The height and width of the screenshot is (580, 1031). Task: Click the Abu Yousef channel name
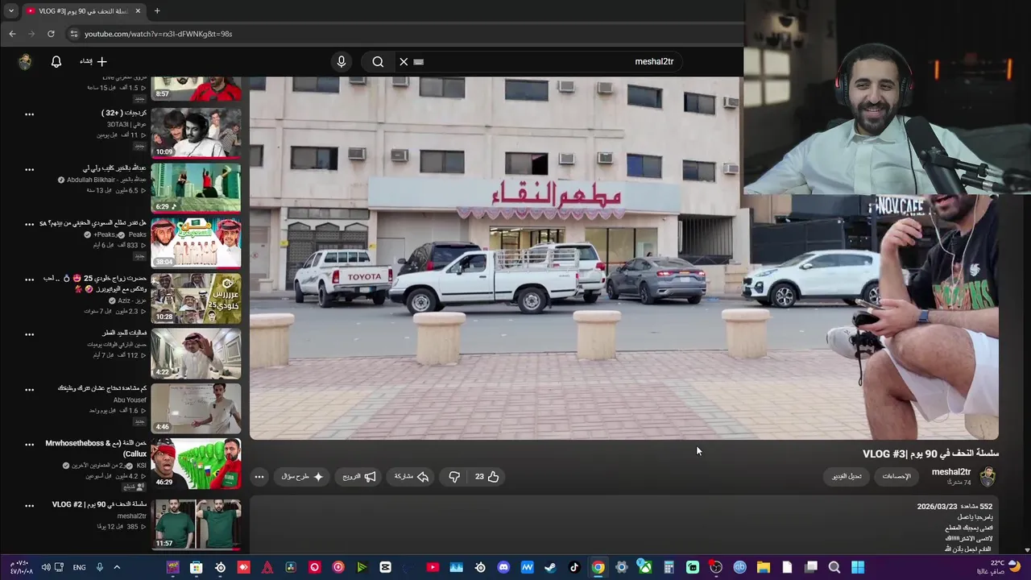click(130, 400)
